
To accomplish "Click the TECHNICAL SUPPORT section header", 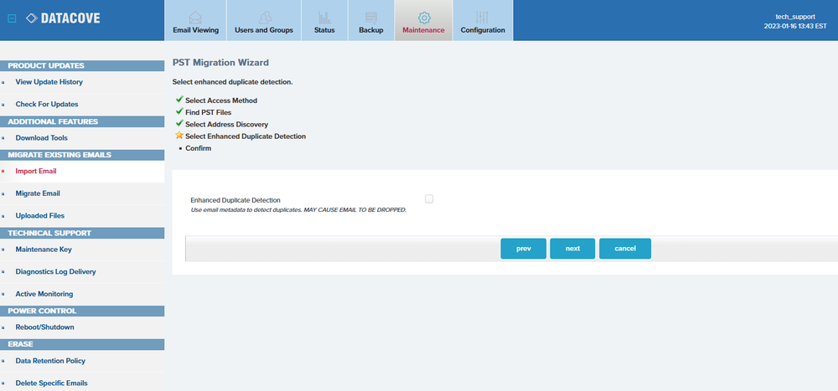I will click(x=82, y=234).
